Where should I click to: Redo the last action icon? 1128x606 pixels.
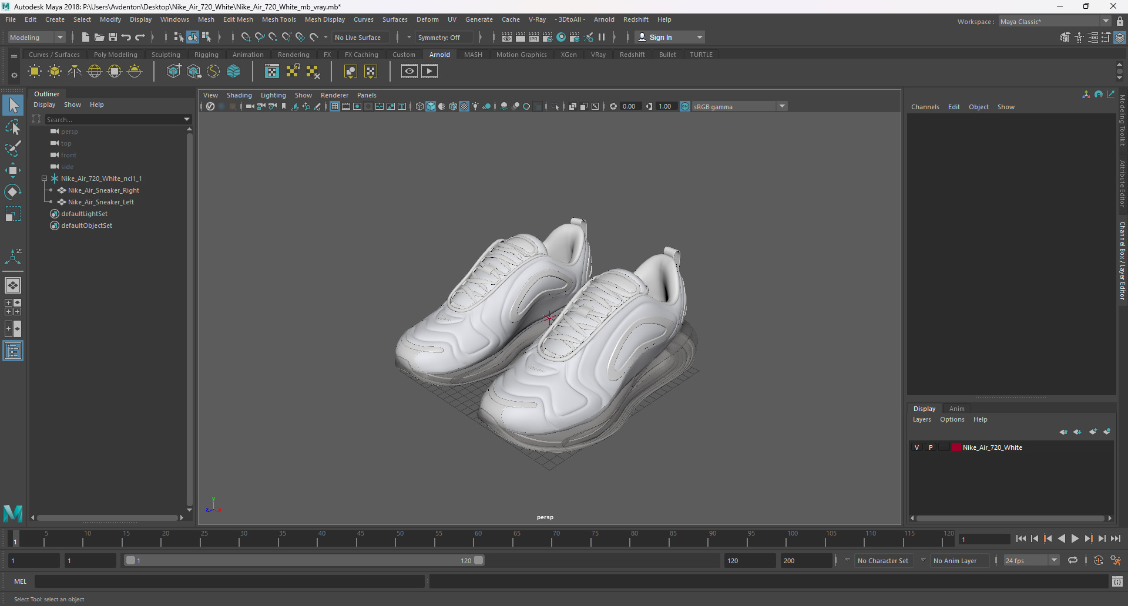pyautogui.click(x=140, y=37)
